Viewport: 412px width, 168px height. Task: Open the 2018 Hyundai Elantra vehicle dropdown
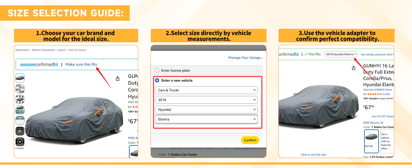(x=341, y=54)
